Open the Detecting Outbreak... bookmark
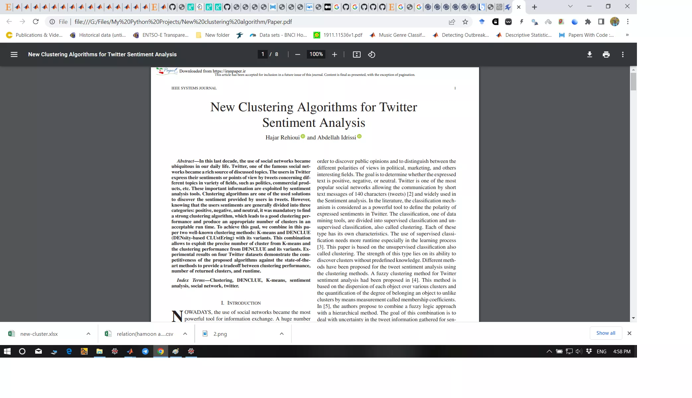692x398 pixels. (461, 35)
